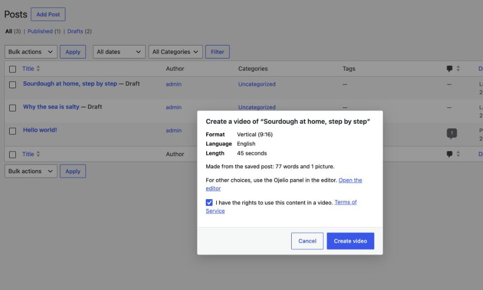Screen dimensions: 483x290
Task: Select the Hello world! post checkbox
Action: 13,131
